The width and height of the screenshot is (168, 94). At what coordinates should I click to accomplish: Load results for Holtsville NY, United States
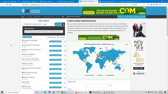pyautogui.click(x=55, y=41)
